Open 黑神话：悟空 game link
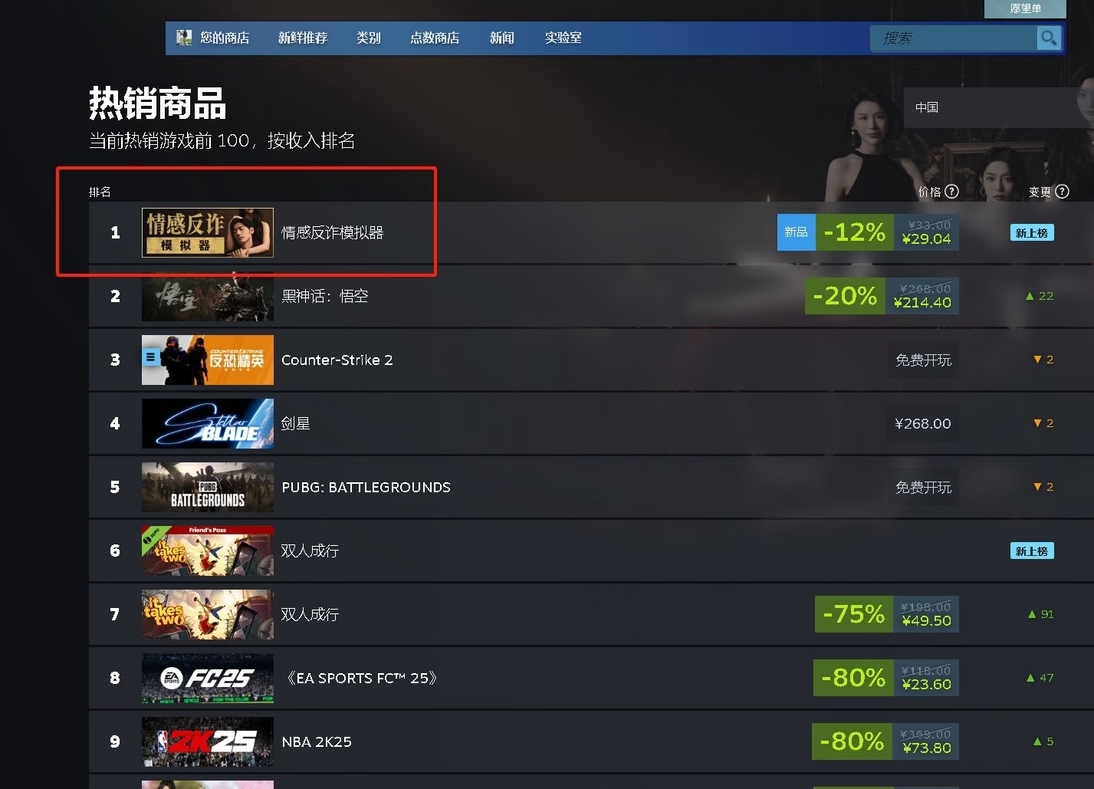This screenshot has width=1094, height=789. (324, 296)
